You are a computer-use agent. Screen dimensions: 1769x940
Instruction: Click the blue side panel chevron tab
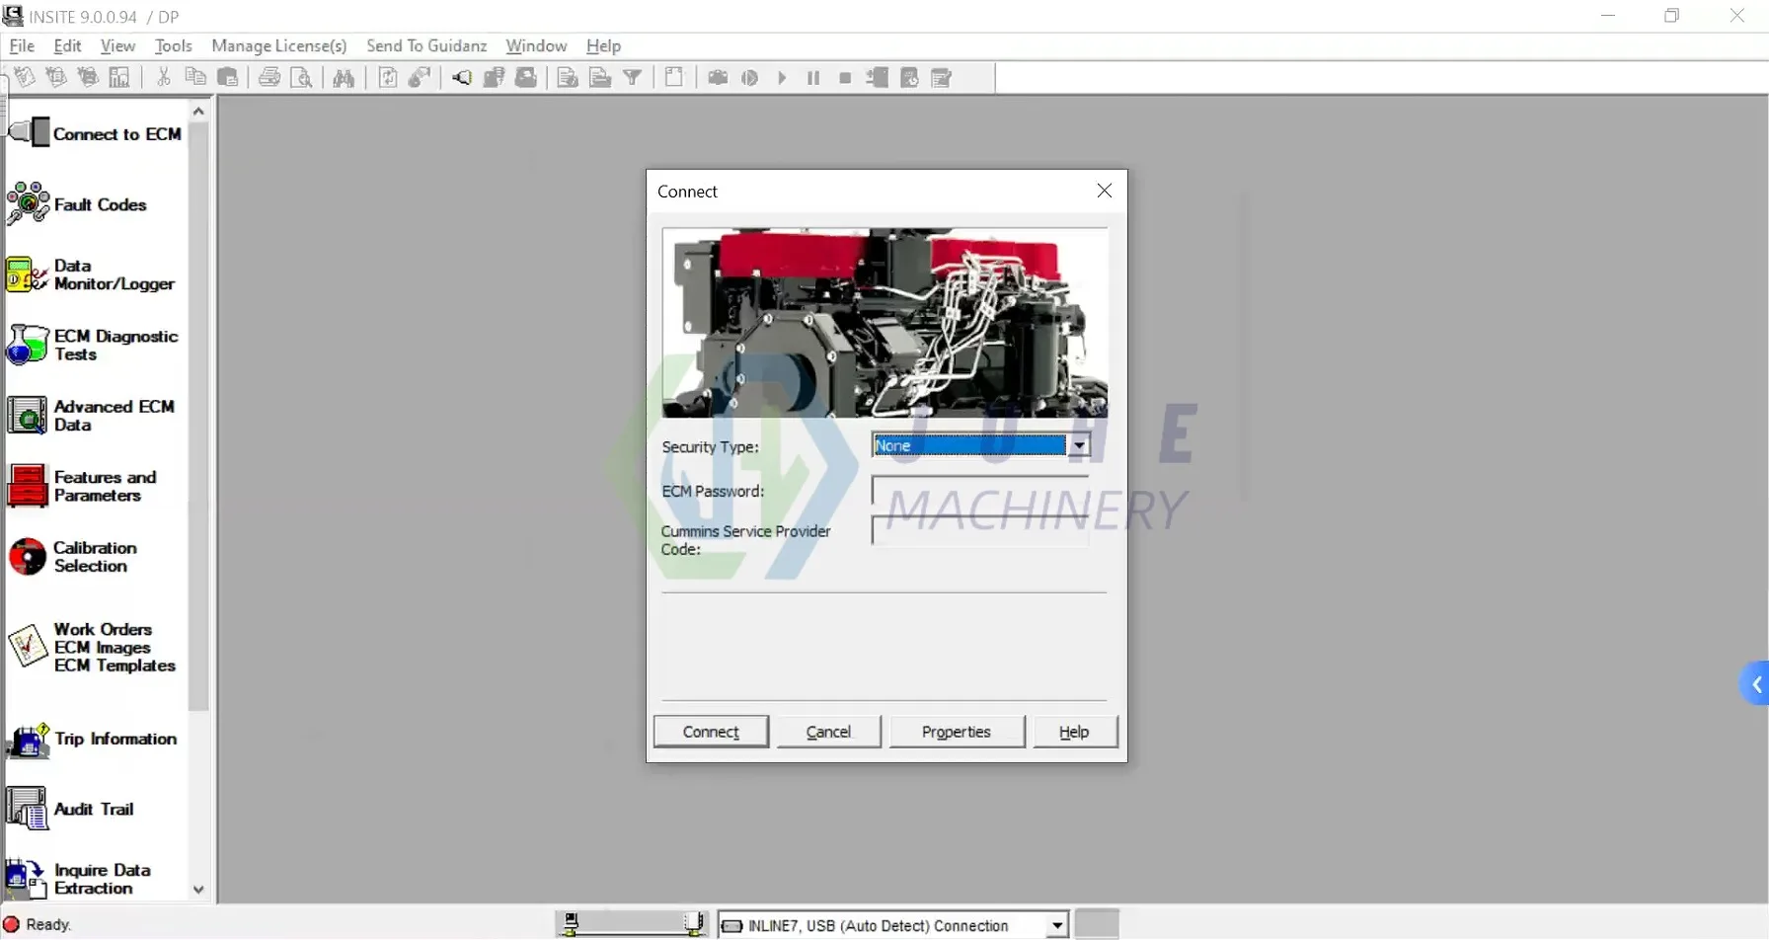[1755, 684]
